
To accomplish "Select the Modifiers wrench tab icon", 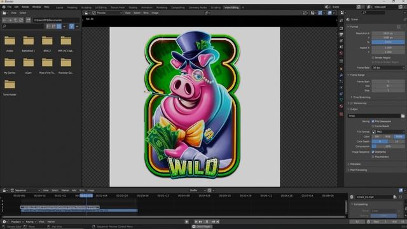I will point(341,75).
